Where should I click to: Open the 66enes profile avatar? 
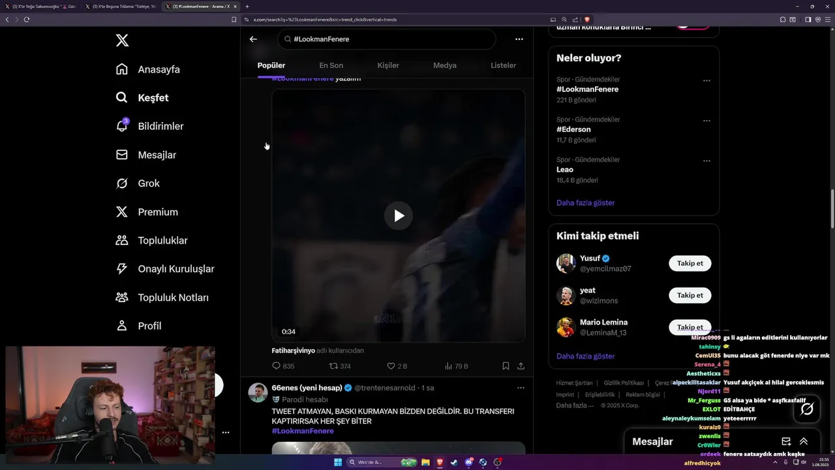[x=258, y=393]
